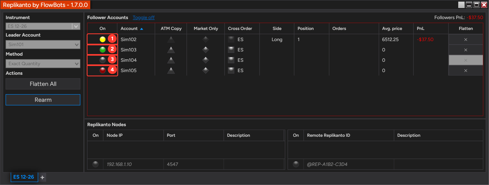Close the Replikanto window

click(484, 5)
